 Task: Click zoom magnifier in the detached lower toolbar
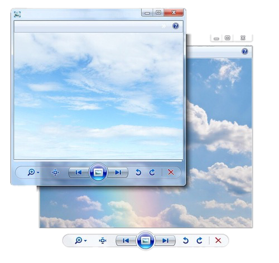[x=79, y=240]
